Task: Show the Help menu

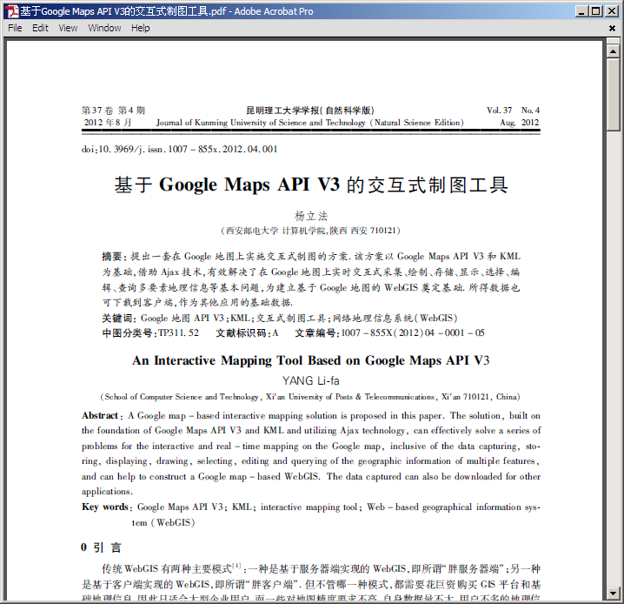Action: pyautogui.click(x=141, y=28)
